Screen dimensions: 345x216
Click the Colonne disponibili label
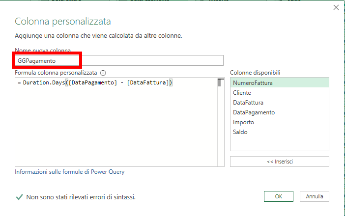coord(255,73)
